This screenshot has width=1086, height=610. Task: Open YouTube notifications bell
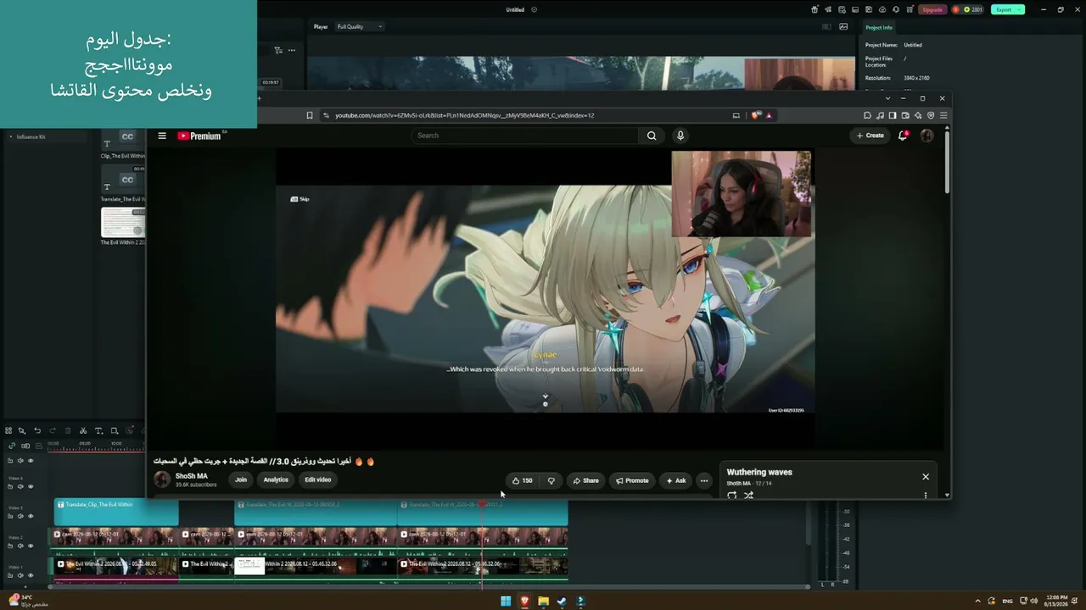(x=903, y=136)
